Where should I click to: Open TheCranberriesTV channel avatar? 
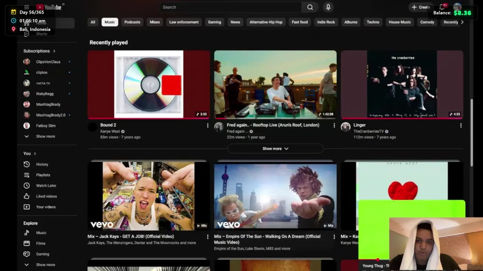click(x=345, y=127)
